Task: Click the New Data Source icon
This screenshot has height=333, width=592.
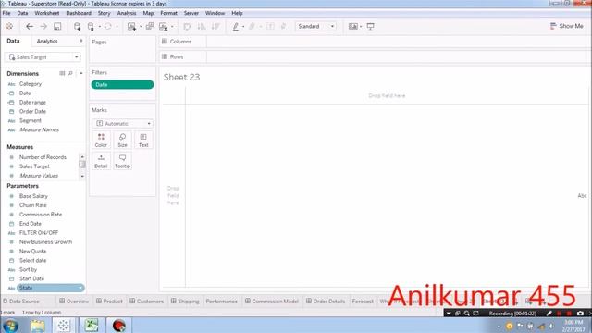Action: 77,26
